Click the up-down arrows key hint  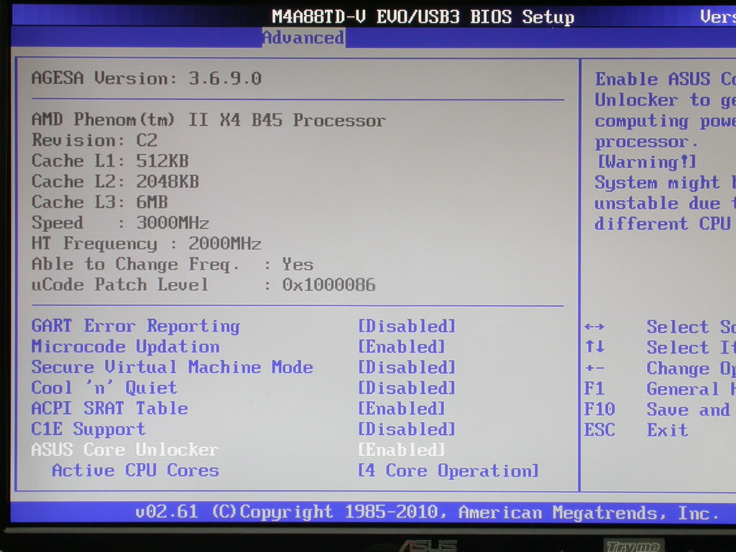click(x=594, y=347)
